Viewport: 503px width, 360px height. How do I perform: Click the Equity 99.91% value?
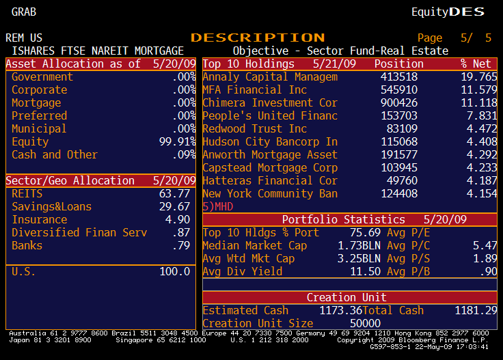(x=178, y=141)
